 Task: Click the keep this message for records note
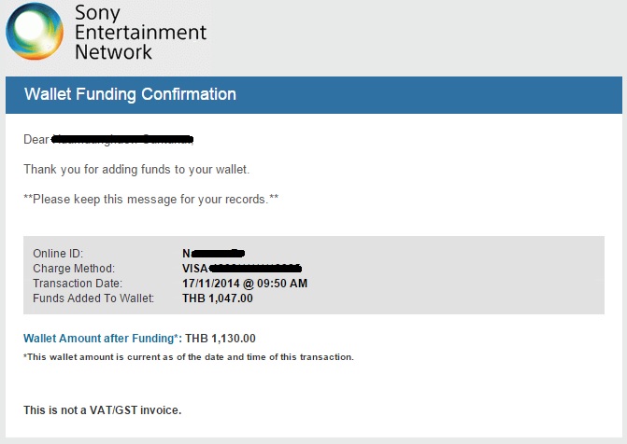click(150, 200)
